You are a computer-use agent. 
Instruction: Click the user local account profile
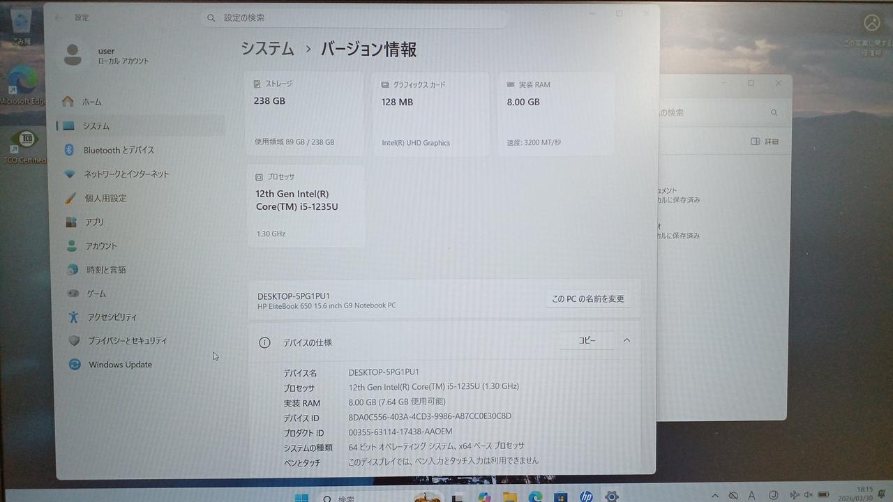pyautogui.click(x=106, y=55)
